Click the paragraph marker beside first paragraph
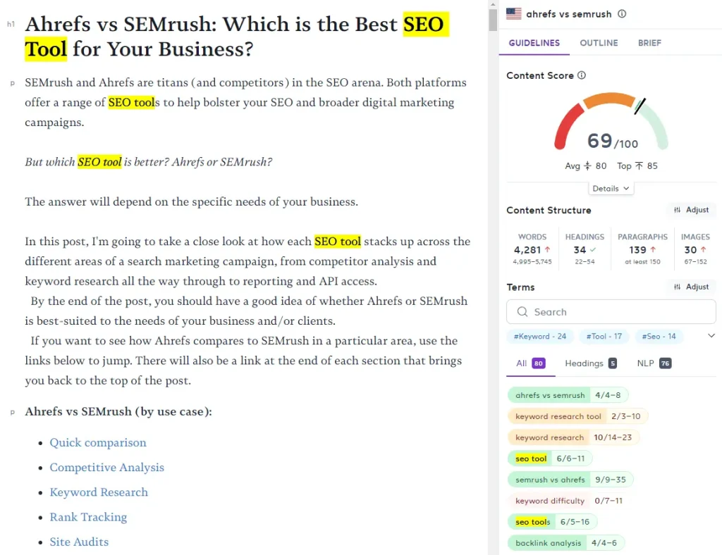Screen dimensions: 722x555 click(13, 83)
